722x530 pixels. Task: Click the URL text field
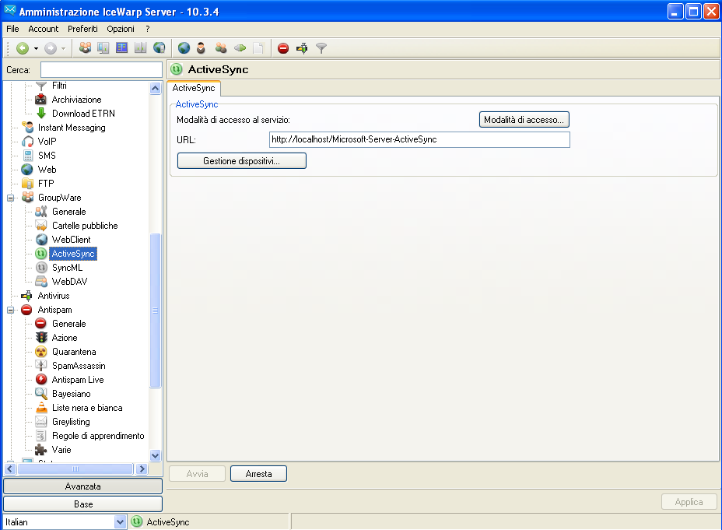coord(419,139)
